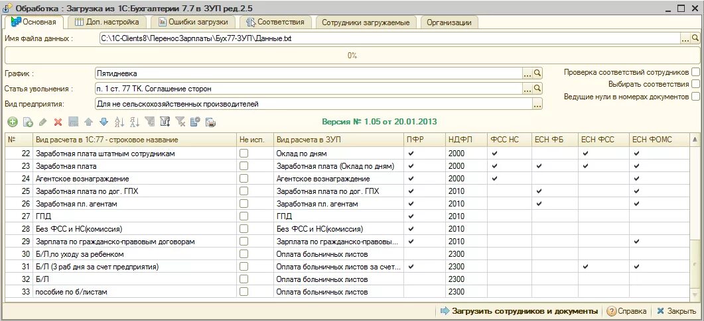Tick Не исп. for row 25 Заработная плата по дог. ГПХ
The width and height of the screenshot is (704, 321).
[244, 191]
